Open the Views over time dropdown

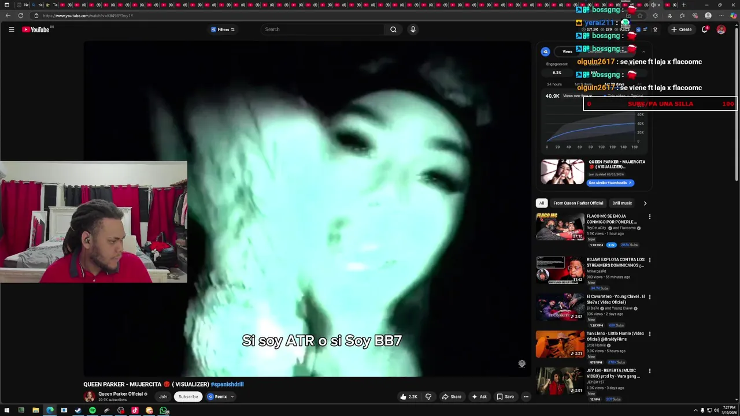point(578,96)
